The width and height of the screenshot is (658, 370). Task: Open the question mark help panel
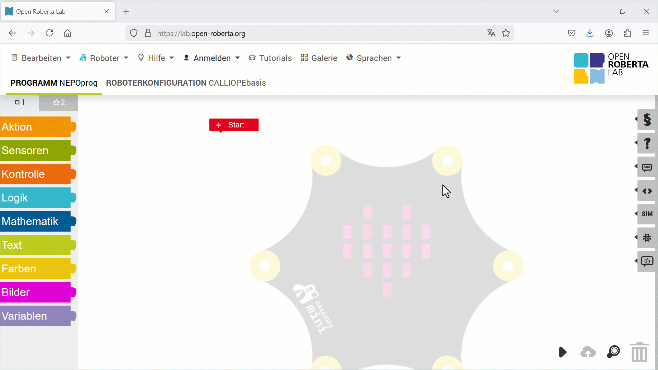point(647,143)
